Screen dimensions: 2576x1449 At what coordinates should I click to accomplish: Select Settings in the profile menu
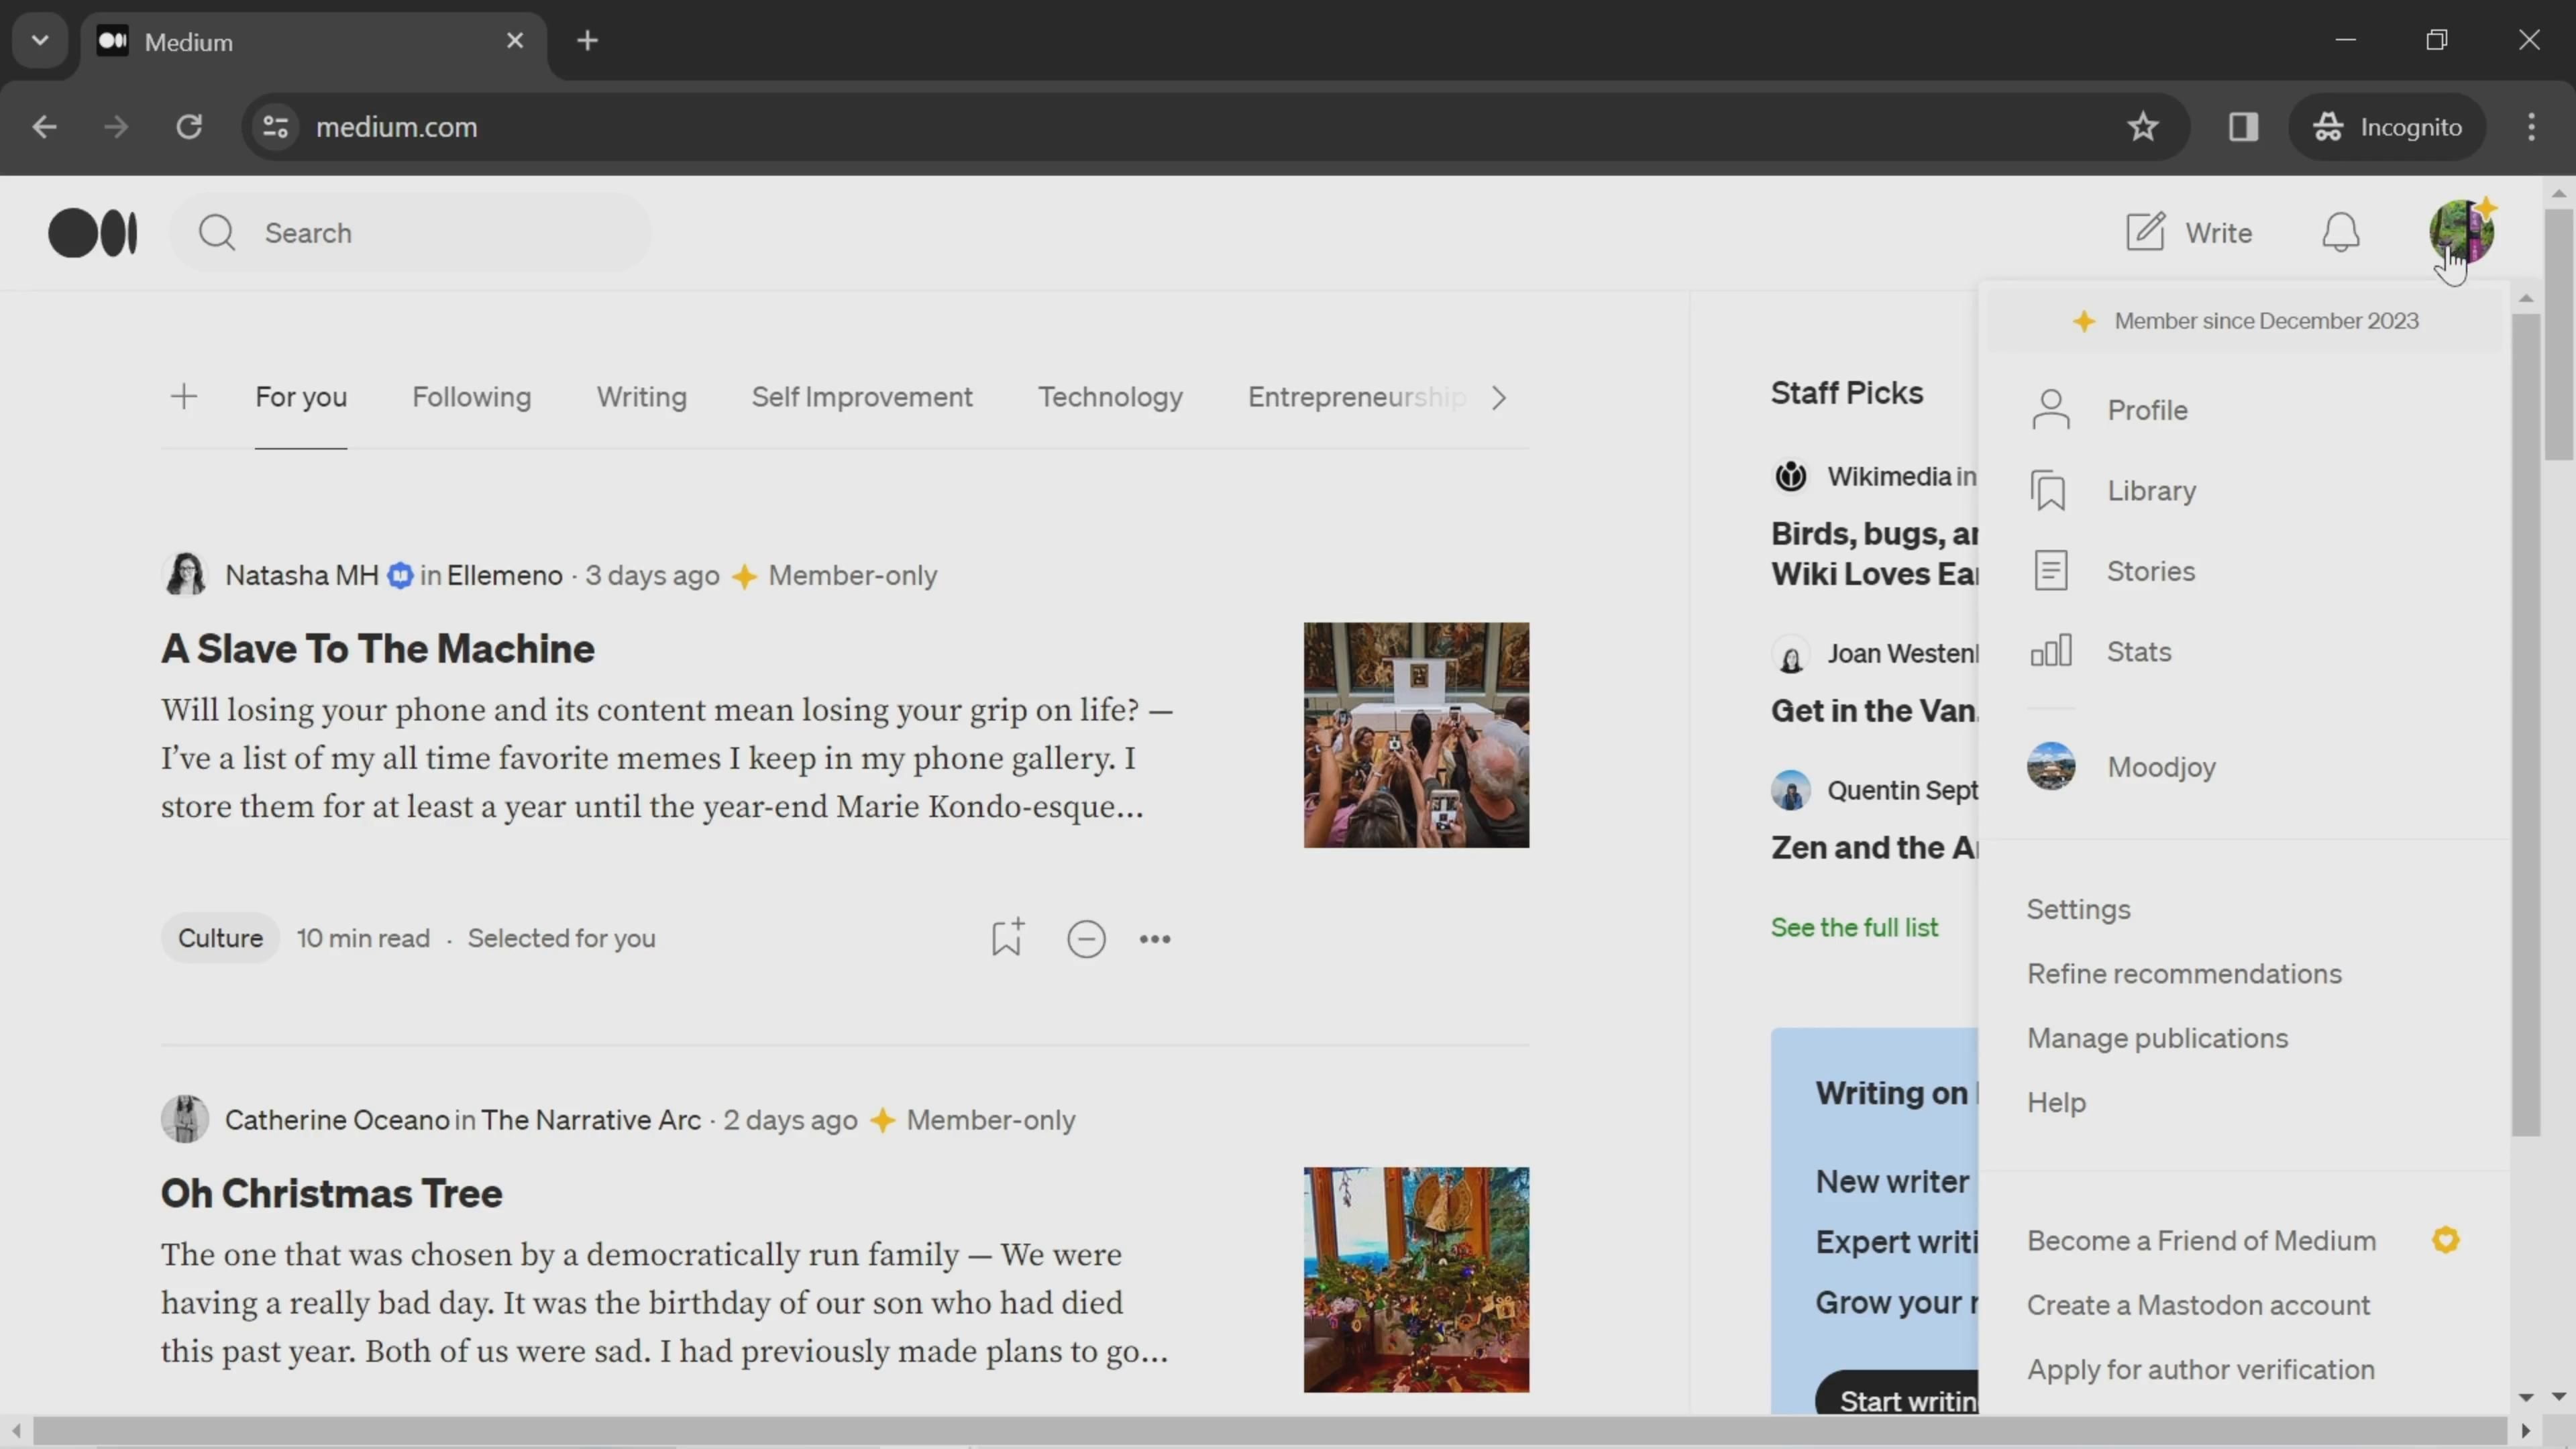[x=2078, y=909]
